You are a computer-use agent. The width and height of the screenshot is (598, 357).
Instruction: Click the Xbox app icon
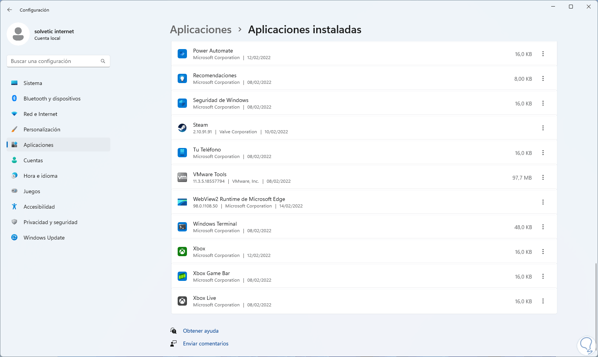(x=182, y=252)
